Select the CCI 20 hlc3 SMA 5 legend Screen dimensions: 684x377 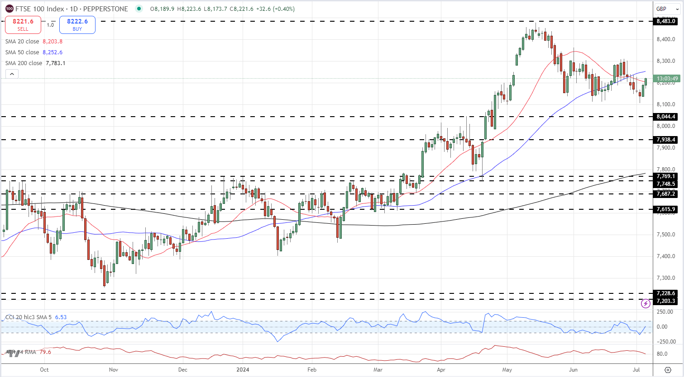coord(36,317)
